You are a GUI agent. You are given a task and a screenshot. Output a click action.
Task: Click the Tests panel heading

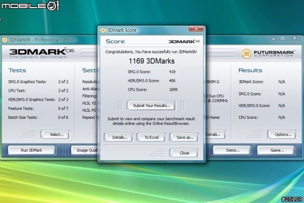(17, 70)
